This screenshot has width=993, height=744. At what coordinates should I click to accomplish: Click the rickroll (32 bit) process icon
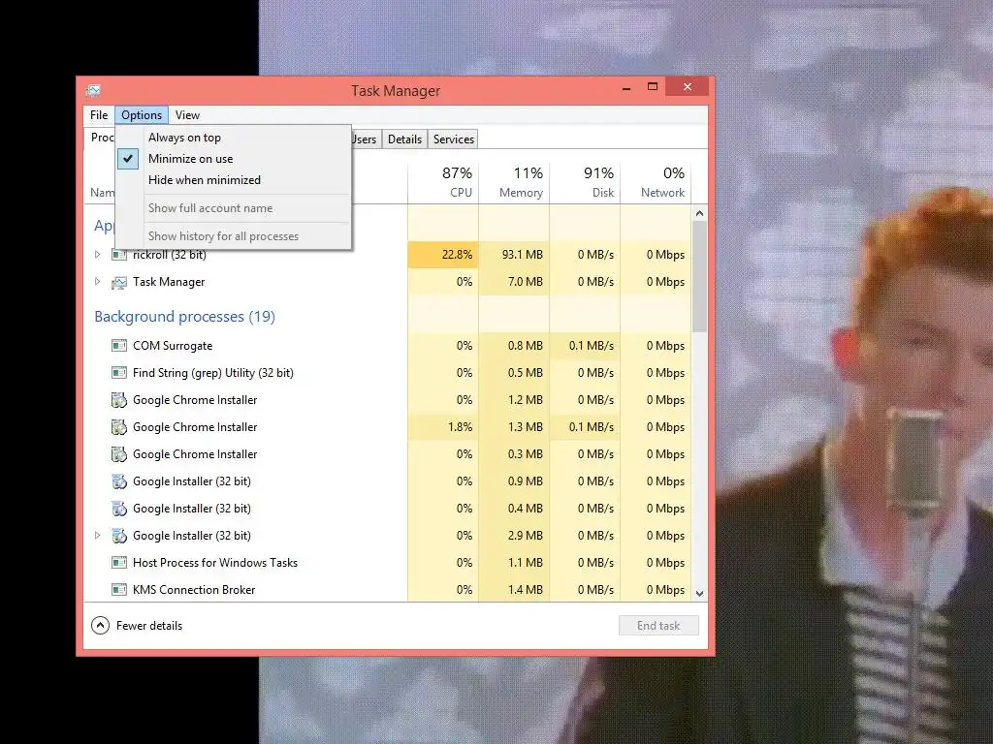[x=119, y=255]
